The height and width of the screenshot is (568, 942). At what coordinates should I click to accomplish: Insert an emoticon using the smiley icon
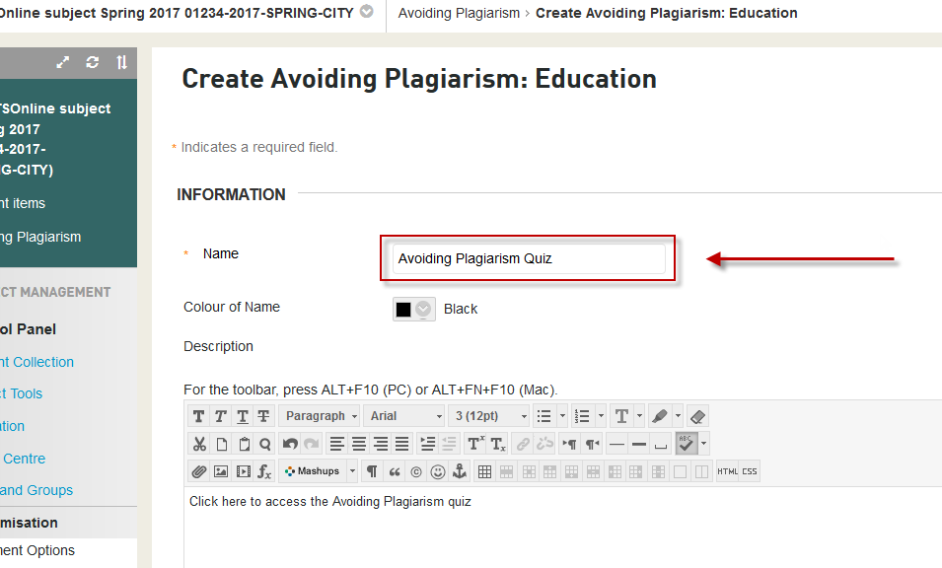(437, 471)
